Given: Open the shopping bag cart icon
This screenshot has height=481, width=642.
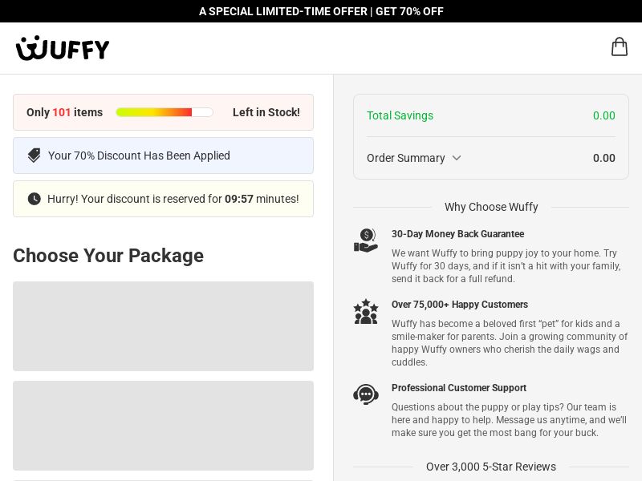Looking at the screenshot, I should click(x=619, y=47).
